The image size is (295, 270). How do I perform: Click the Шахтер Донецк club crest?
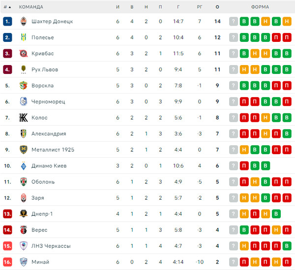pyautogui.click(x=24, y=21)
